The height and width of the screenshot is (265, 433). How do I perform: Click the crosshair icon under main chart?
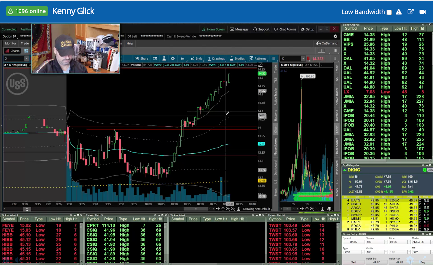[223, 209]
